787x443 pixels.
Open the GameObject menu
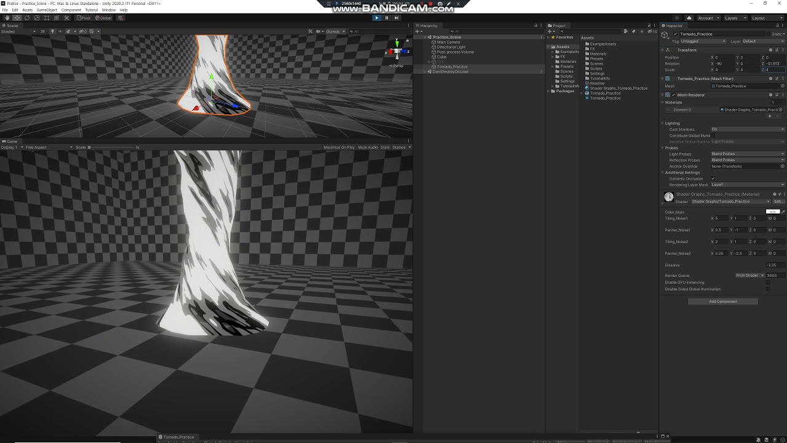click(47, 10)
